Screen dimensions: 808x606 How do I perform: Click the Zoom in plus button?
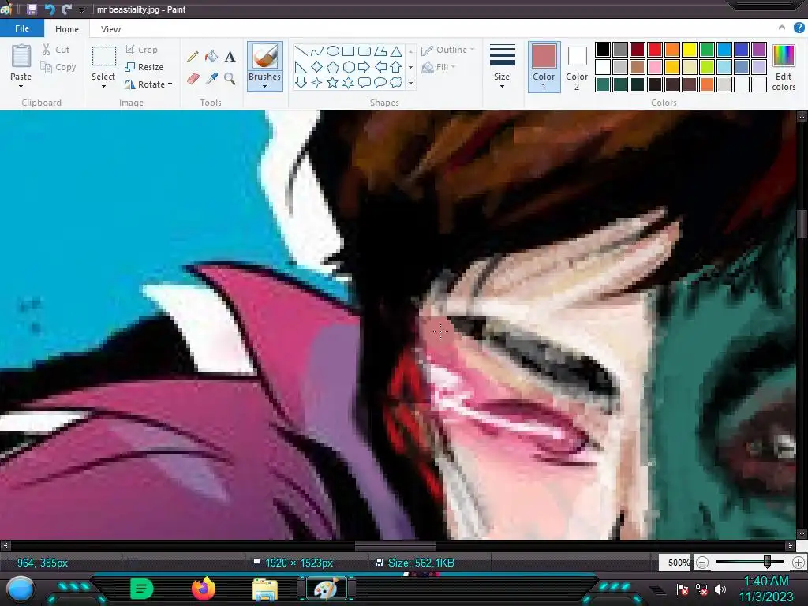(798, 563)
